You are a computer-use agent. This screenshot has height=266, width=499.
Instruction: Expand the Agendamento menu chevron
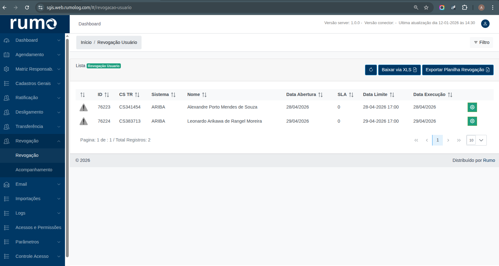pos(59,55)
